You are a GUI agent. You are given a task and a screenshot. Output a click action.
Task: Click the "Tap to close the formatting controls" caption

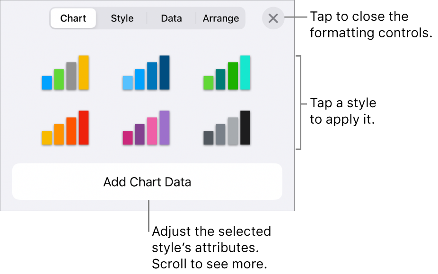tap(371, 25)
